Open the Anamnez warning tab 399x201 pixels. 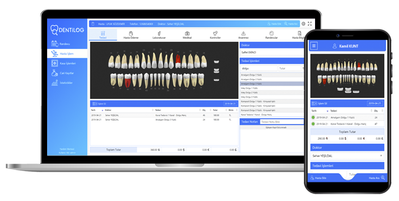(243, 35)
